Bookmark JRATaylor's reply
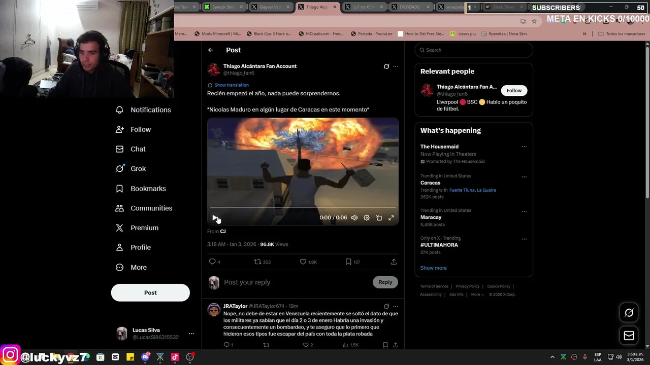Image resolution: width=650 pixels, height=365 pixels. click(385, 345)
